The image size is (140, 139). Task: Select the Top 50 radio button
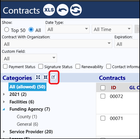[x=7, y=30]
